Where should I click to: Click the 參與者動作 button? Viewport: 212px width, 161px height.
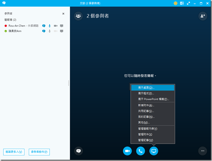[x=39, y=152]
